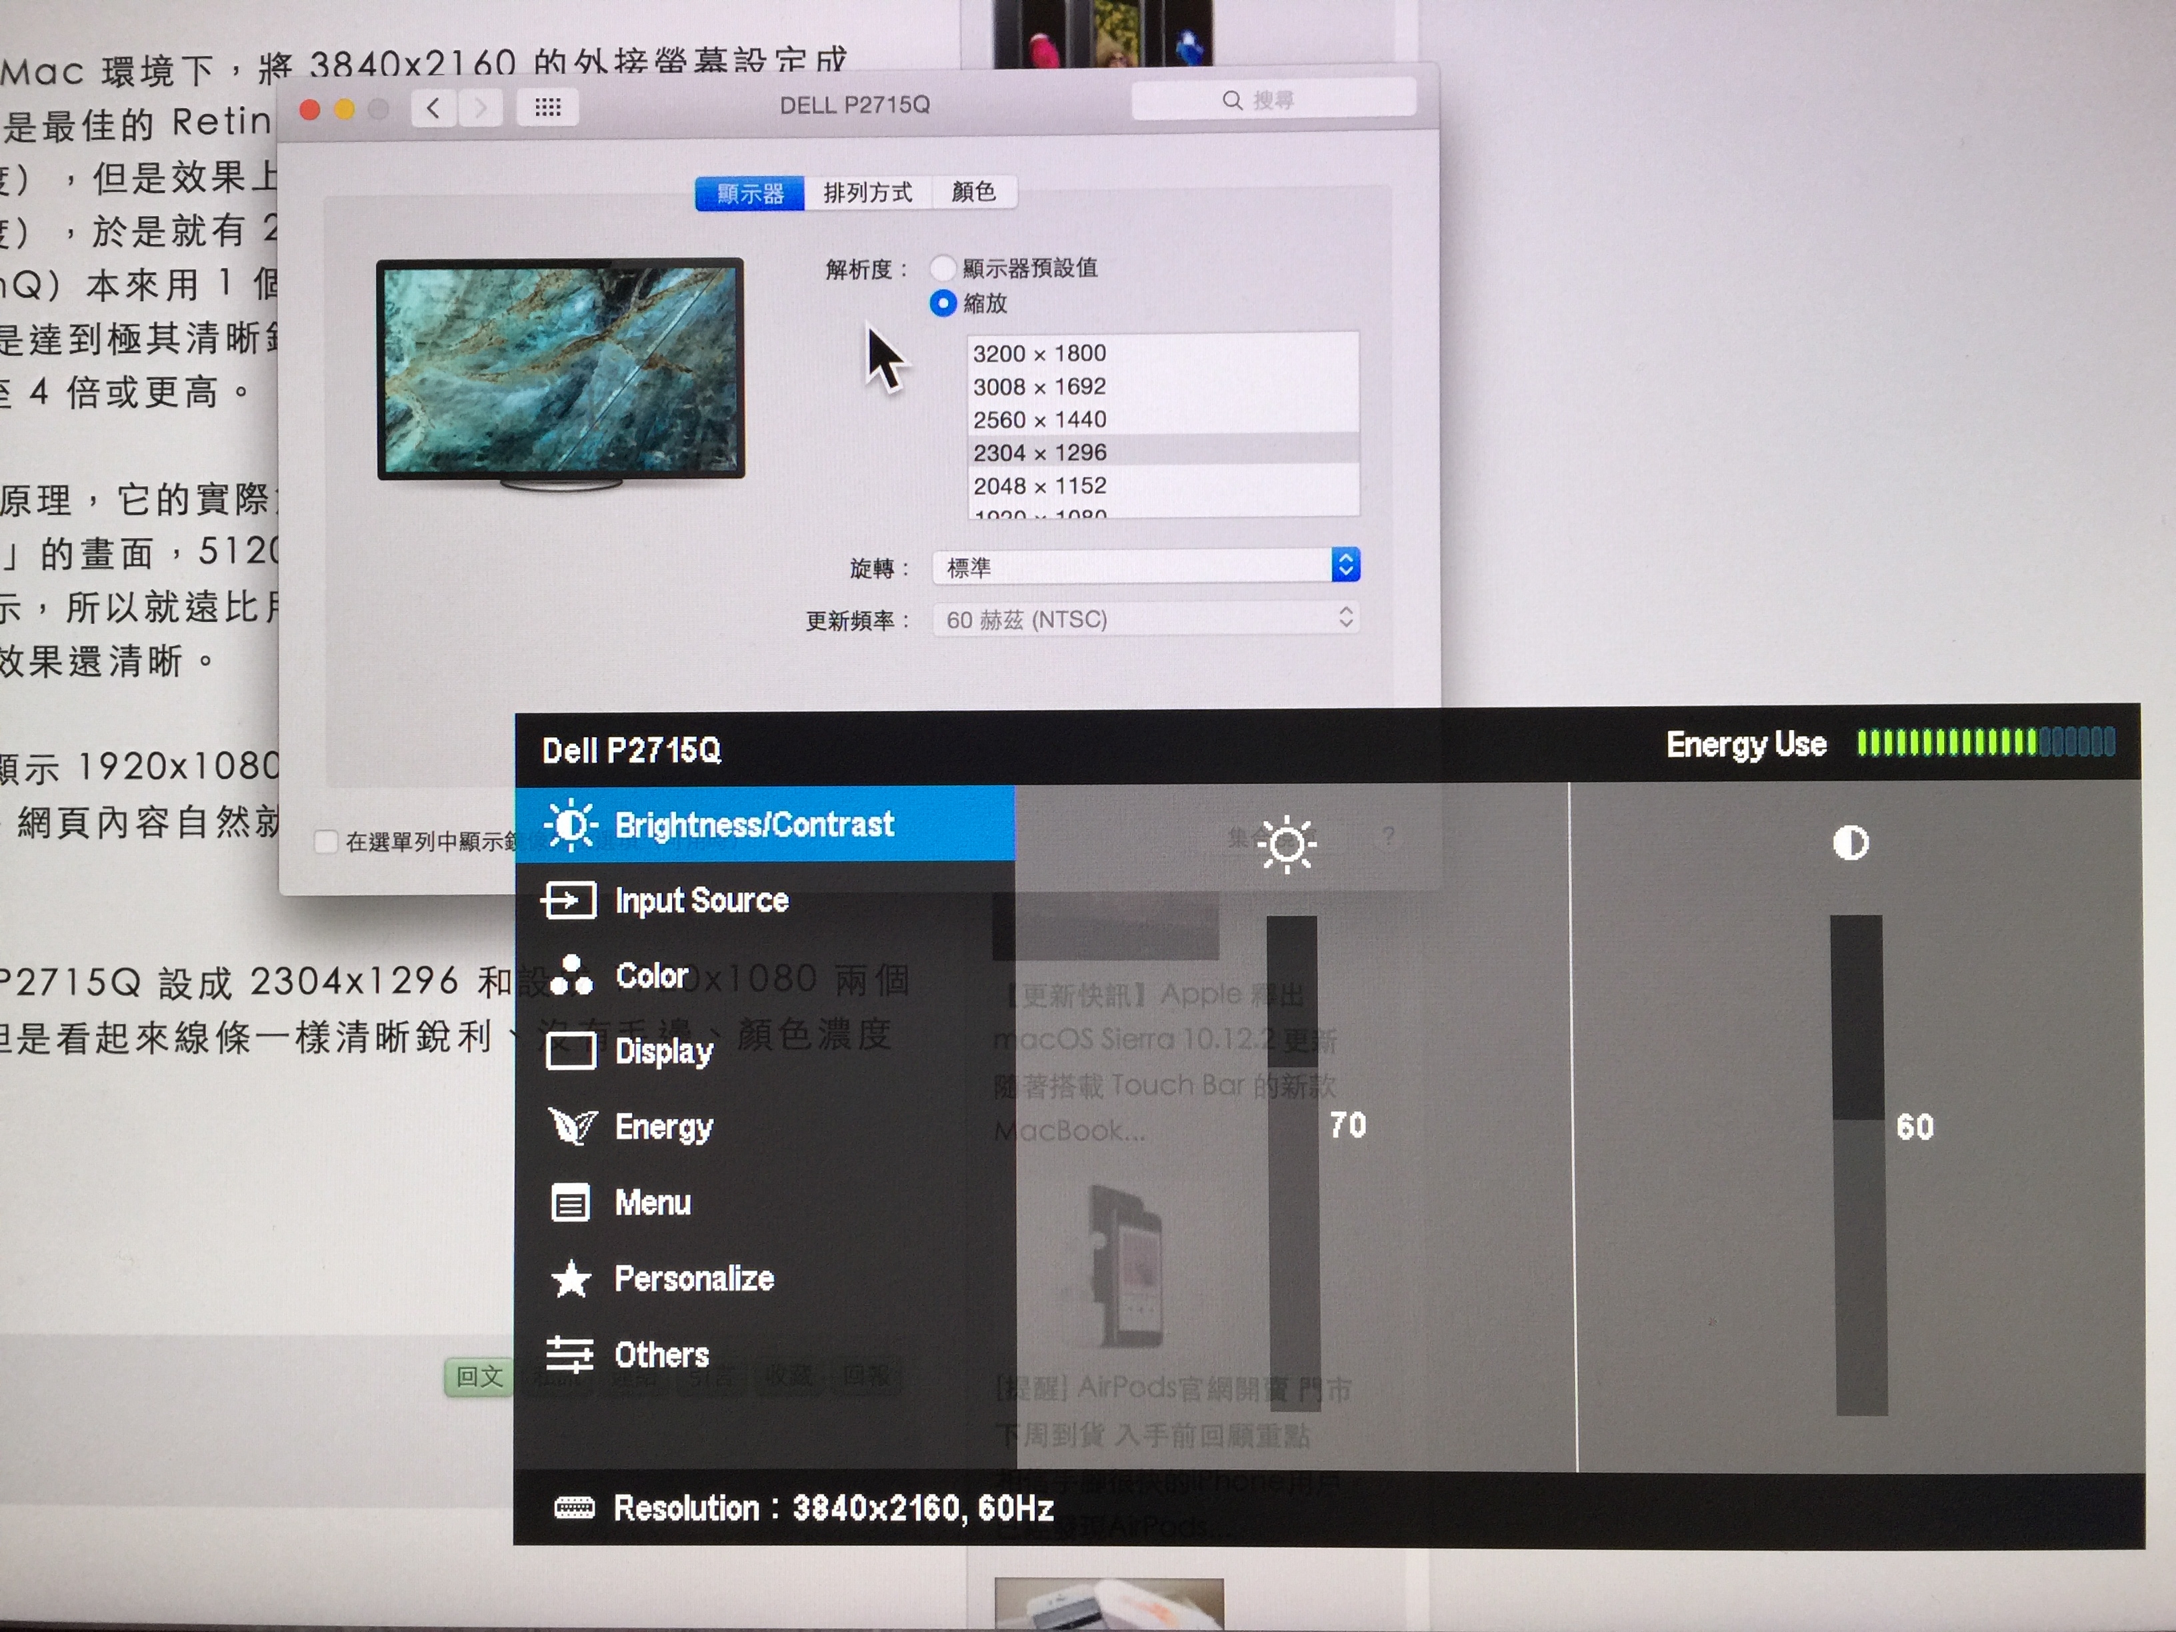Viewport: 2176px width, 1632px height.
Task: Close the DELL P2715Q window via red button
Action: (x=310, y=109)
